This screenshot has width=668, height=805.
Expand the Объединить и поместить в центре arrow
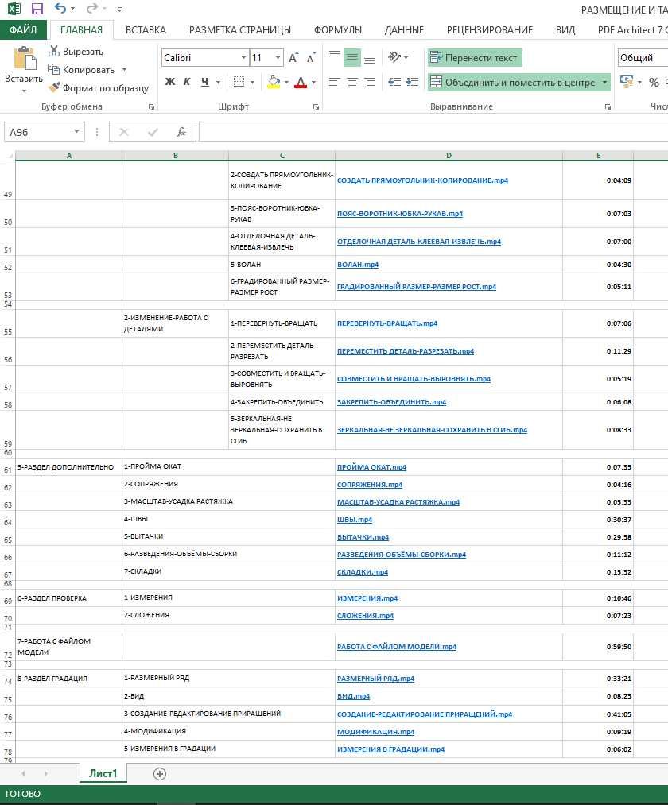point(604,82)
